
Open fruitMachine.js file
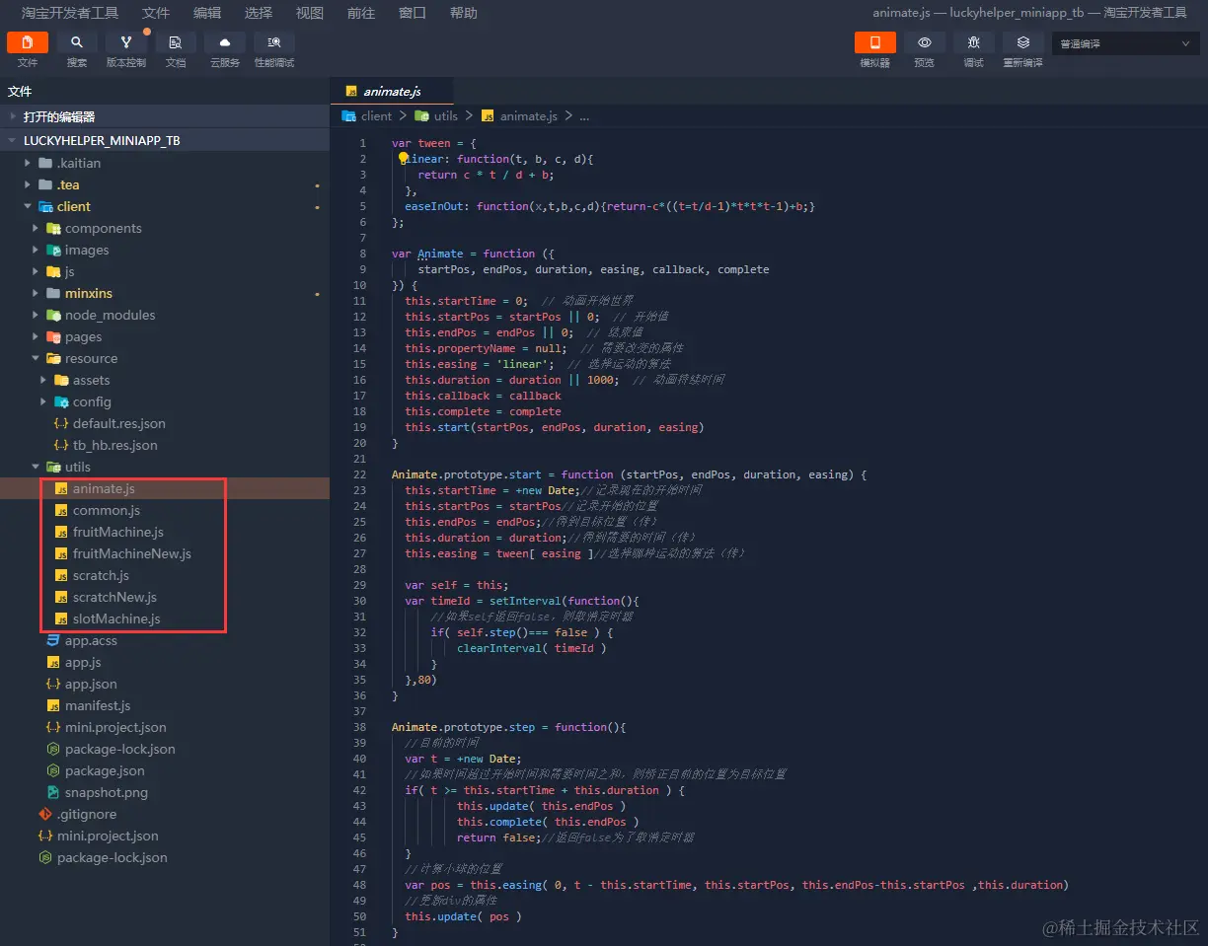click(x=164, y=532)
